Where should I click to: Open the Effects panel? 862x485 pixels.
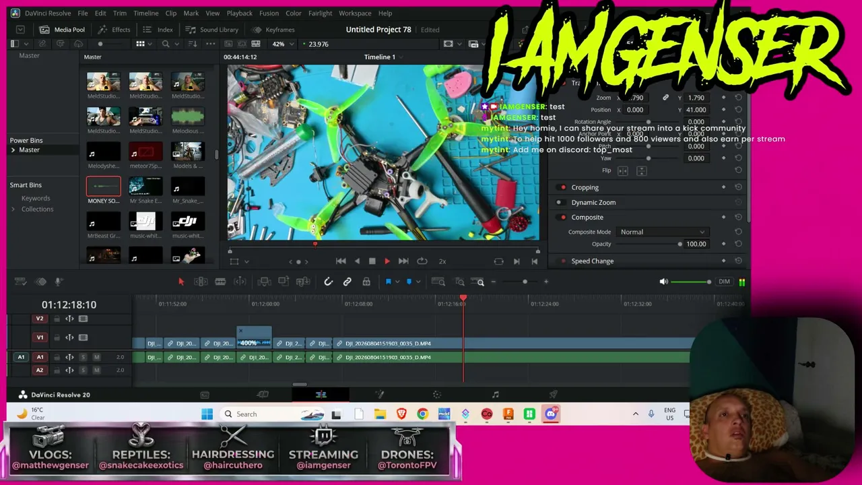point(114,30)
